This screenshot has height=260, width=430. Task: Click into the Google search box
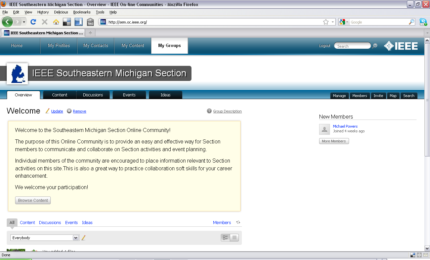point(379,22)
